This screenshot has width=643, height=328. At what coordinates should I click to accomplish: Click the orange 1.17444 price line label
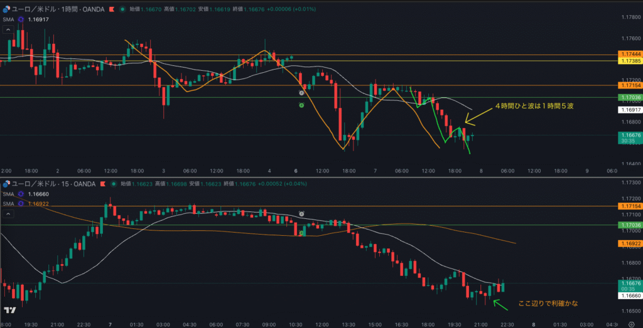pos(630,55)
